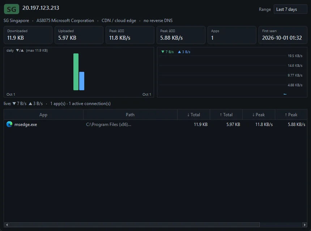Click the IP address 20.197.123.213

[x=41, y=8]
